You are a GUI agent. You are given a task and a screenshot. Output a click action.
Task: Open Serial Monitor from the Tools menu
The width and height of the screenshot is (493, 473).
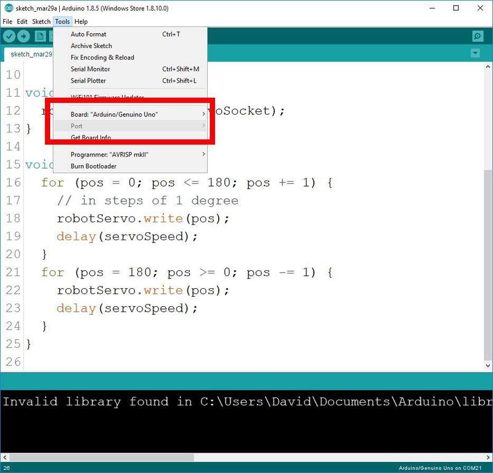pyautogui.click(x=130, y=69)
